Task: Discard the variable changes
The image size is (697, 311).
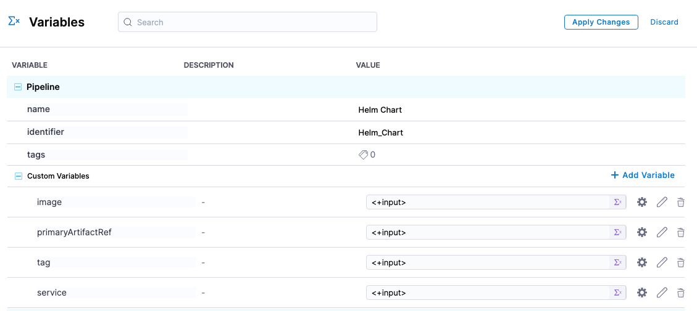Action: coord(664,22)
